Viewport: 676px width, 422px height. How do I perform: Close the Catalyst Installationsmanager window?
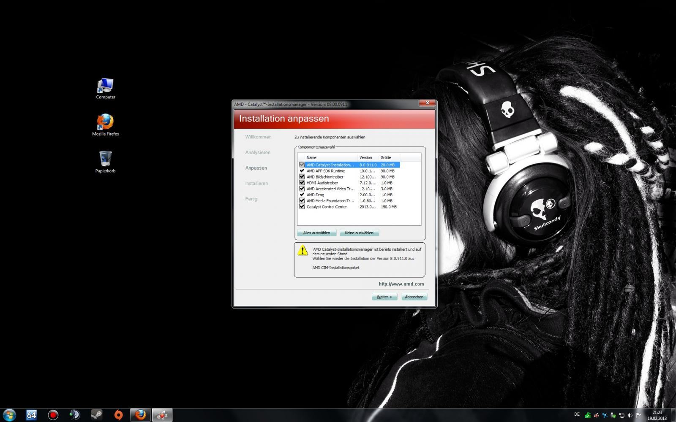(427, 103)
